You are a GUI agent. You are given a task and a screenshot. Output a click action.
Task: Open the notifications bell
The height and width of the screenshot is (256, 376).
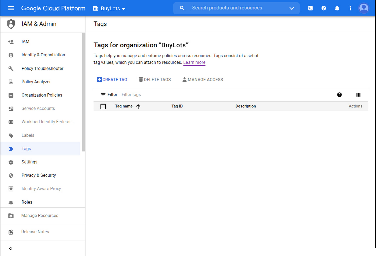coord(337,8)
